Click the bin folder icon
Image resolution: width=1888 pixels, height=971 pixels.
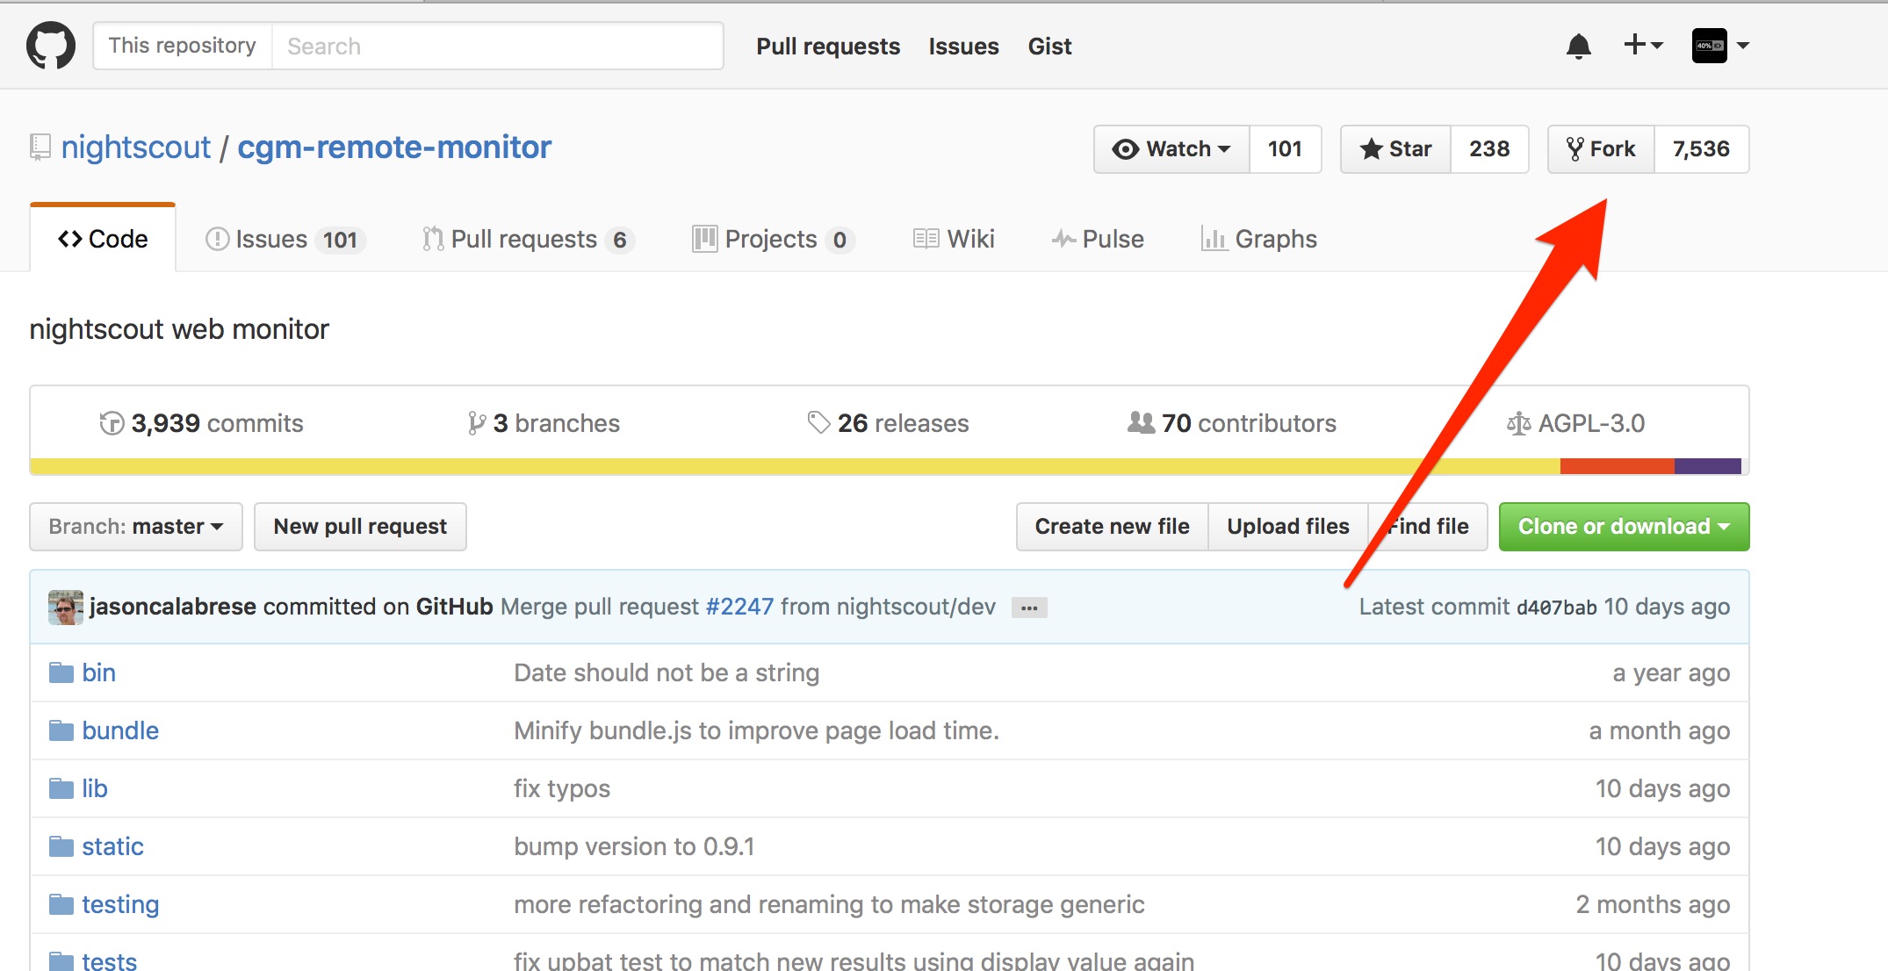click(x=61, y=673)
